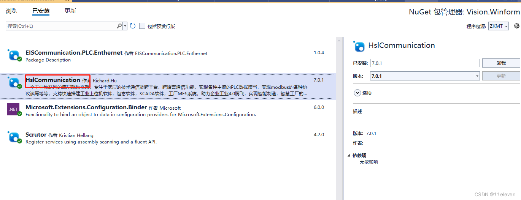Open package source settings gear icon
The height and width of the screenshot is (200, 521).
point(516,26)
